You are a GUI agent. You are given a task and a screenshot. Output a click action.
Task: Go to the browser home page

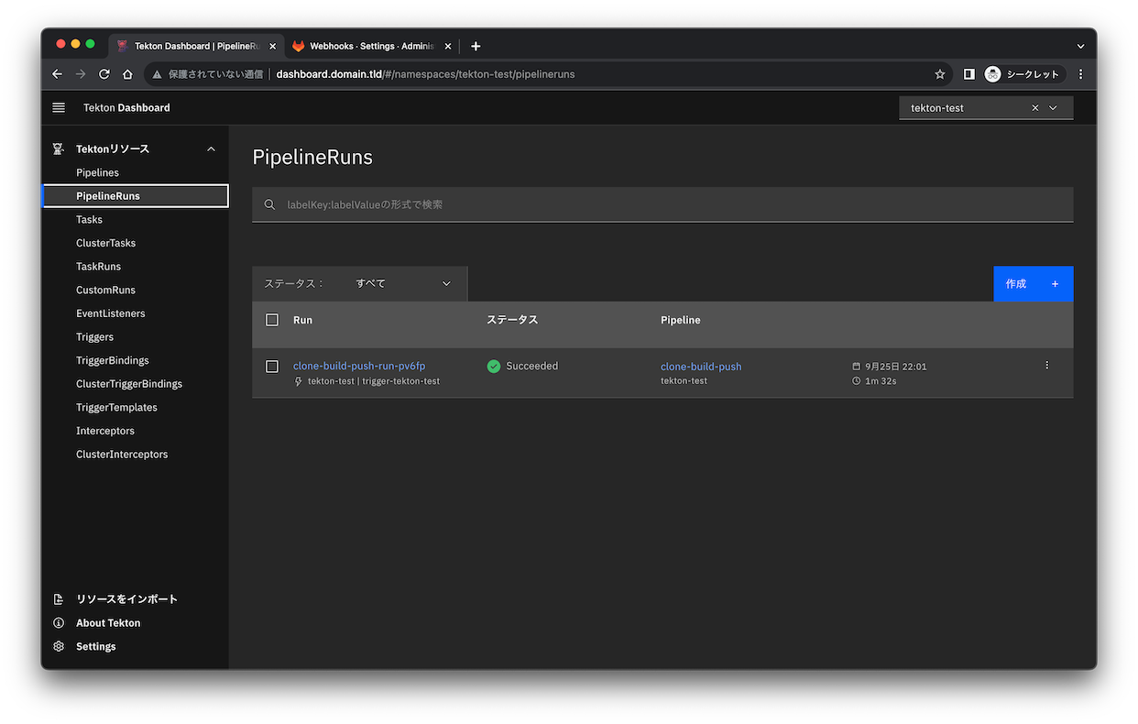click(127, 74)
